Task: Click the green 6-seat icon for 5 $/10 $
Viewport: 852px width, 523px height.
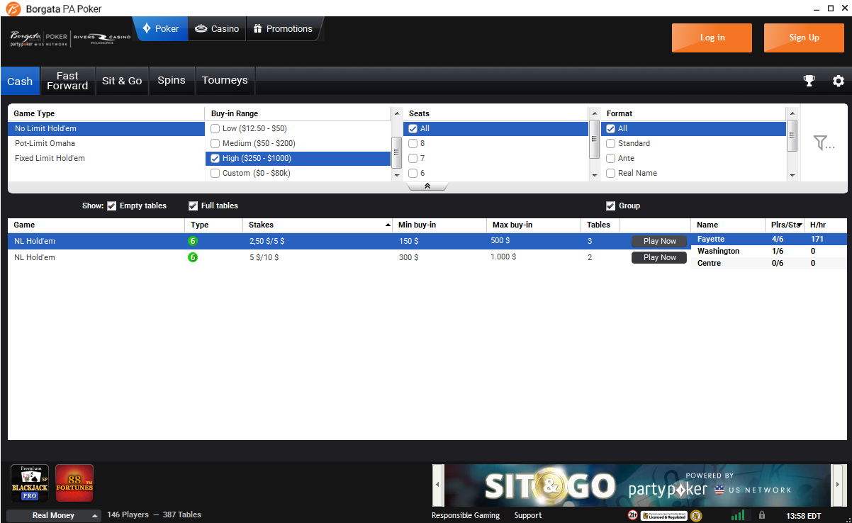Action: click(193, 257)
